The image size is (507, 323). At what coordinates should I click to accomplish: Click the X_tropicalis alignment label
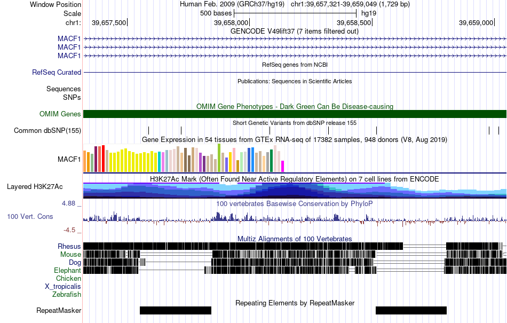tap(63, 287)
